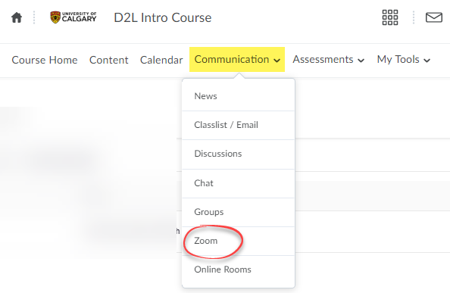Click the D2L Intro Course title

[163, 17]
